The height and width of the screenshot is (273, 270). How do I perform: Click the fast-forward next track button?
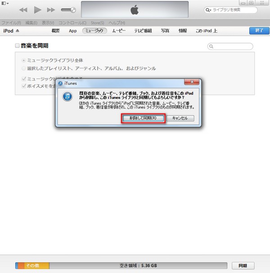51,10
